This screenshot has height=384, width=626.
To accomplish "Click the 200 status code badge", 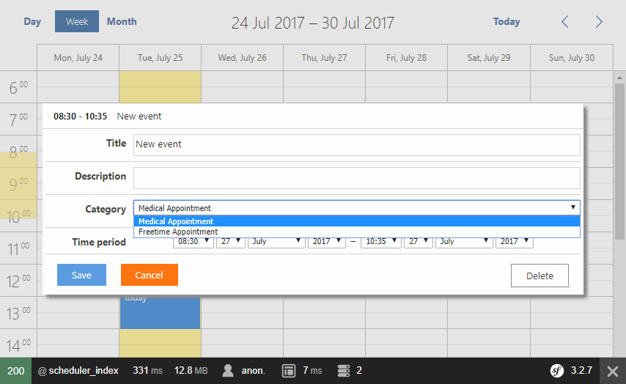I will click(x=15, y=371).
